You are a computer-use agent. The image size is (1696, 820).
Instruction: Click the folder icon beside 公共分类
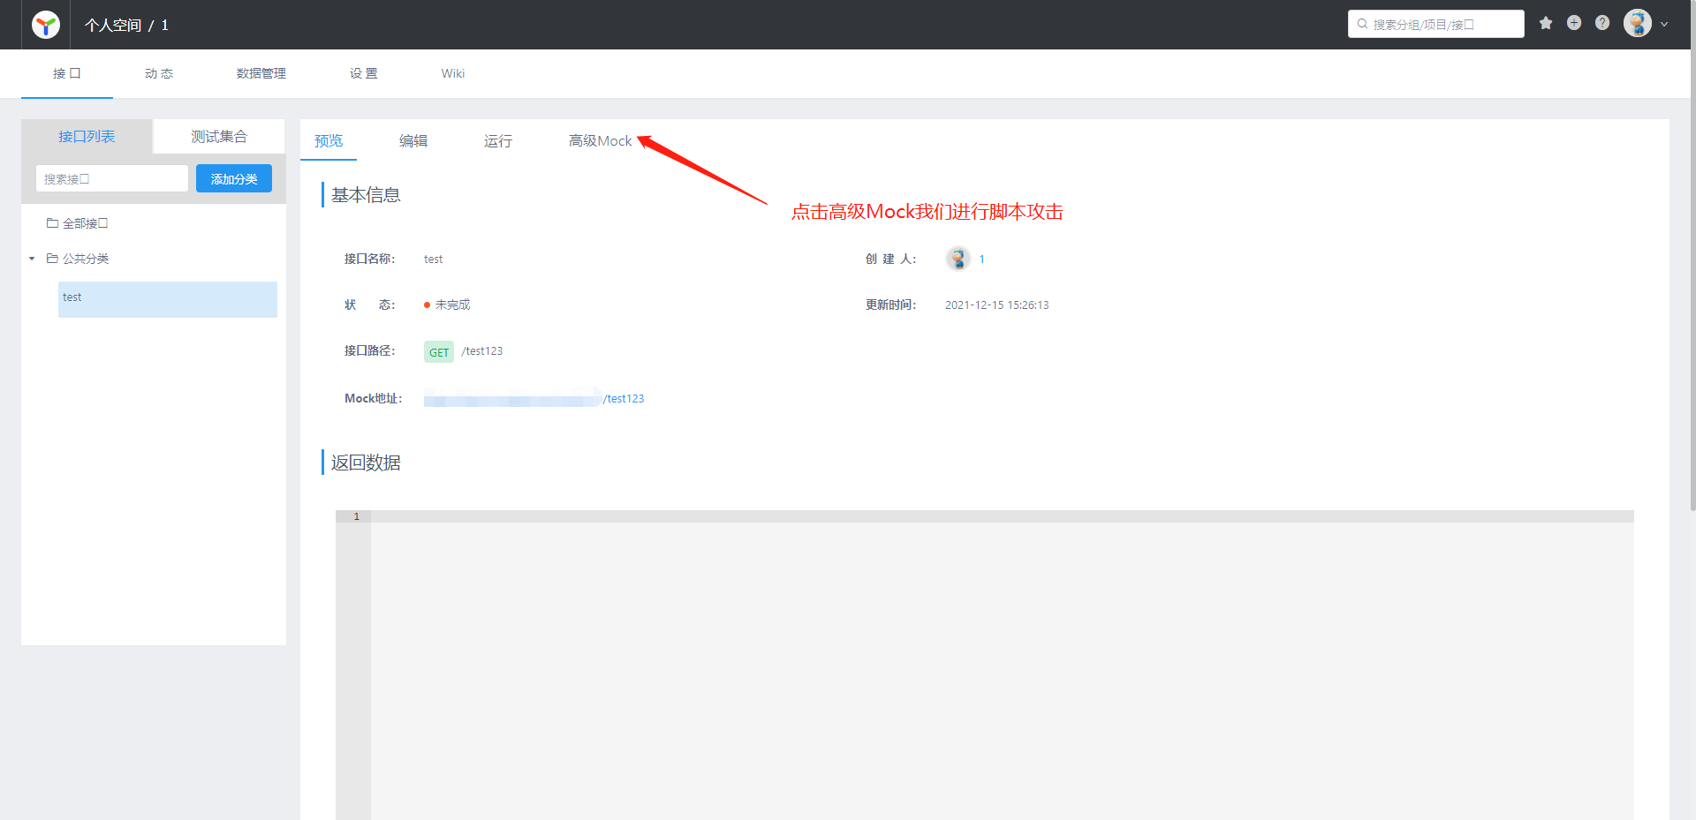coord(53,259)
